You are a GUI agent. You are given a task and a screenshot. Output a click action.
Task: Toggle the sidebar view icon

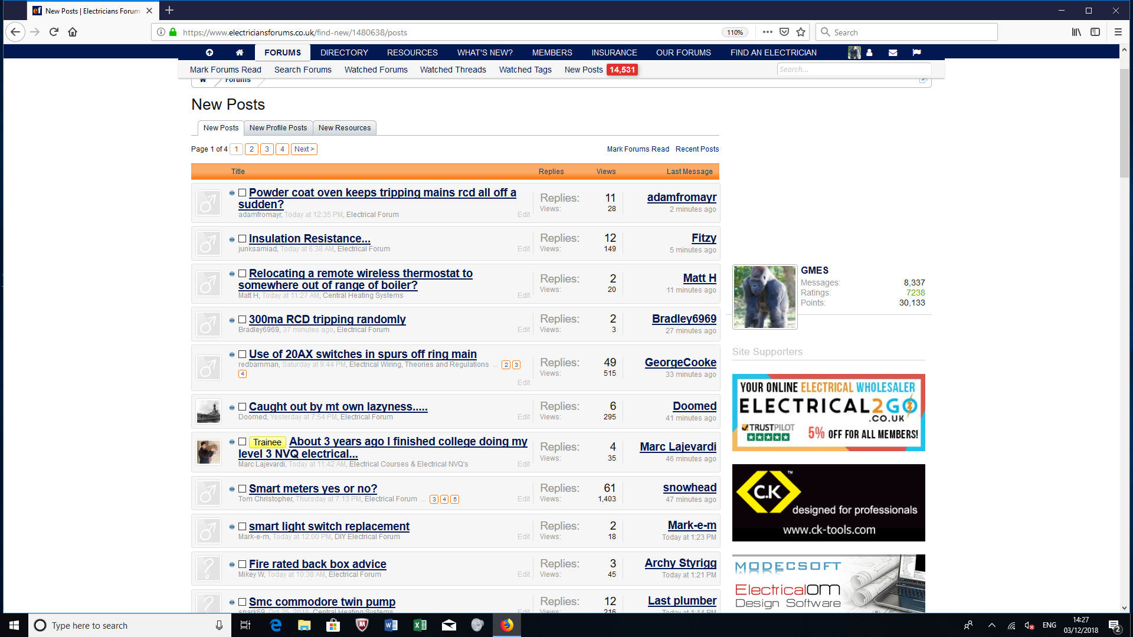pos(1095,32)
